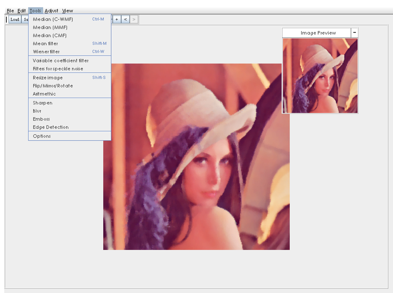Open Filters for speckle noise

[70, 68]
